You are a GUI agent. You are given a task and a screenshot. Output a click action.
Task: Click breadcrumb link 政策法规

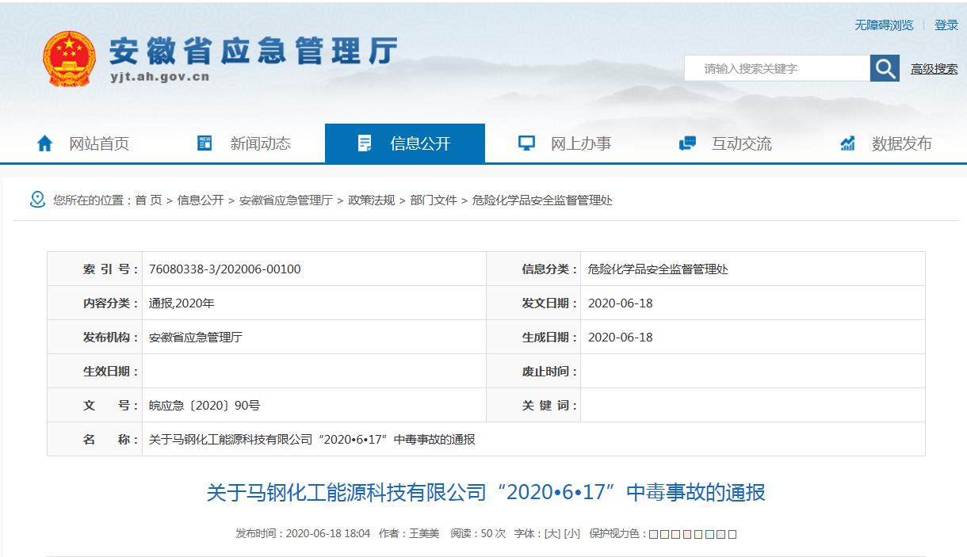coord(372,200)
